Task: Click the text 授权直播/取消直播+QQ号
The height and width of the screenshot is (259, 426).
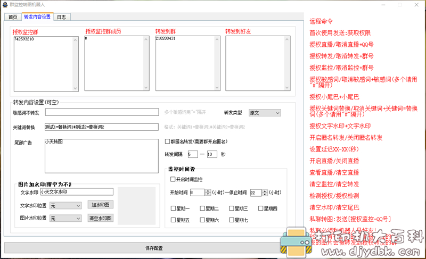Action: click(341, 45)
